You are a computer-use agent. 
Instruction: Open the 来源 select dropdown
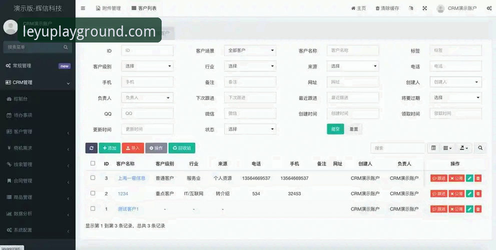point(353,66)
